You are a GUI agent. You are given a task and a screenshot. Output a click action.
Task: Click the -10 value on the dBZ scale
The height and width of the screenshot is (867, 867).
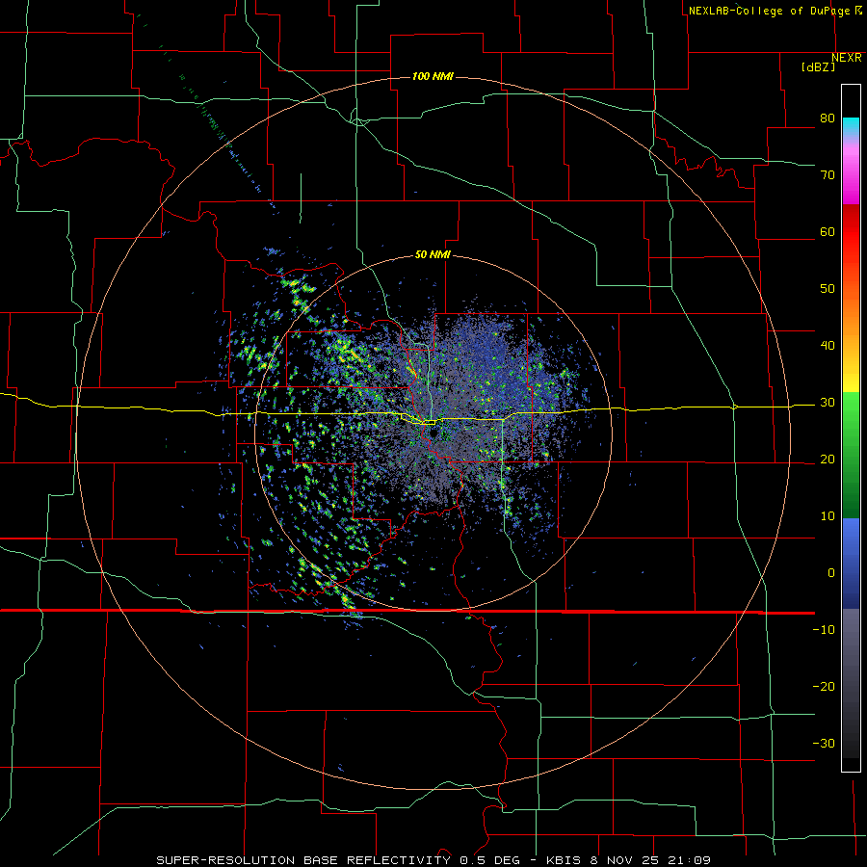[824, 630]
